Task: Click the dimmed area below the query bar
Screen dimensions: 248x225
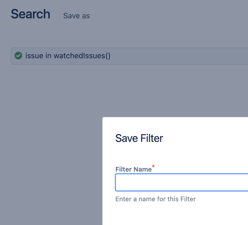Action: click(108, 89)
